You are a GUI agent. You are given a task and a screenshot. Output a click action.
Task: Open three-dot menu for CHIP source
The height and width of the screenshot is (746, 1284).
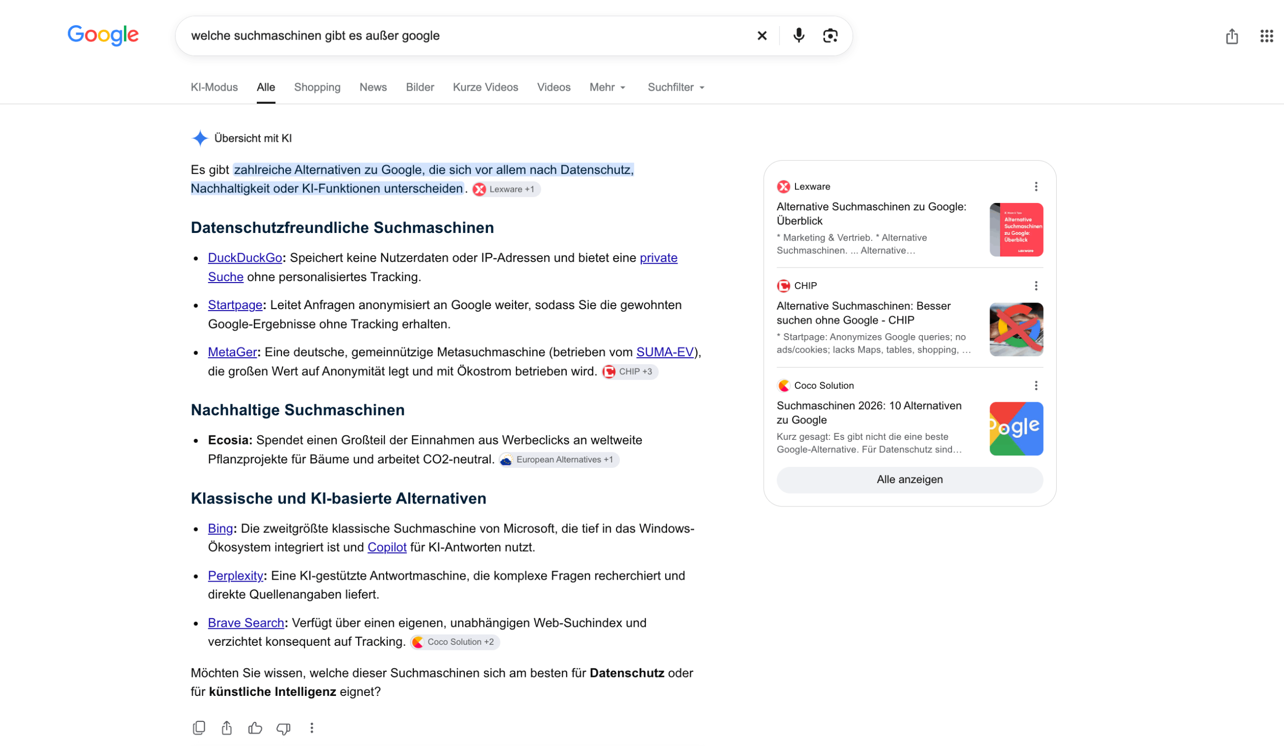1036,286
